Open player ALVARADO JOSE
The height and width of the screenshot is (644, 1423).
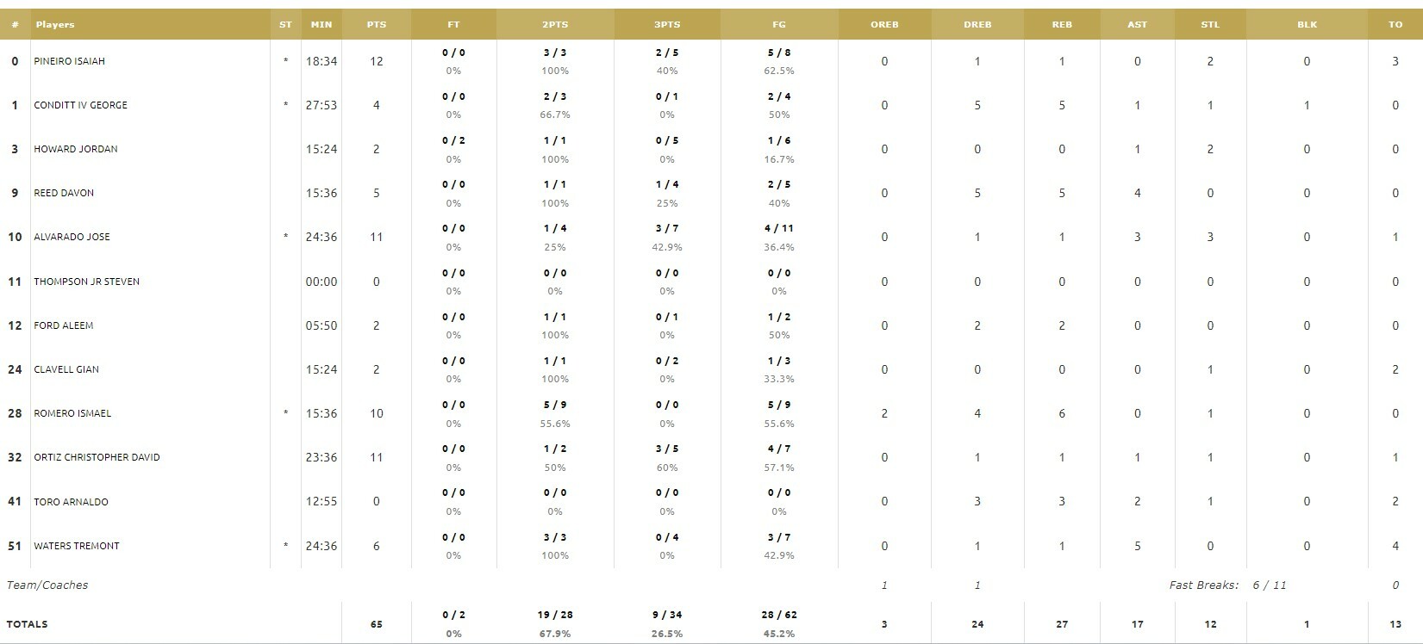pyautogui.click(x=72, y=237)
